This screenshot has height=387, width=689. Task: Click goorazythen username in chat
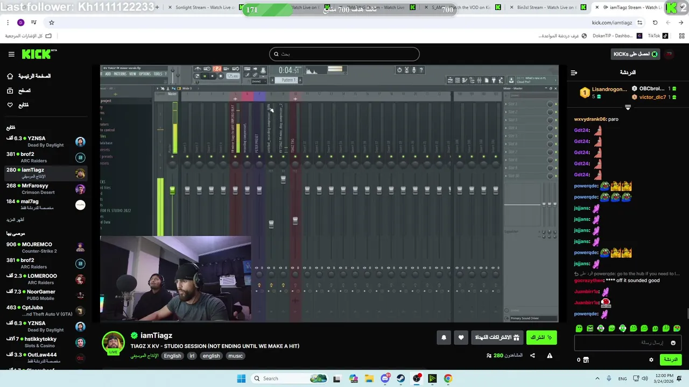click(x=588, y=281)
